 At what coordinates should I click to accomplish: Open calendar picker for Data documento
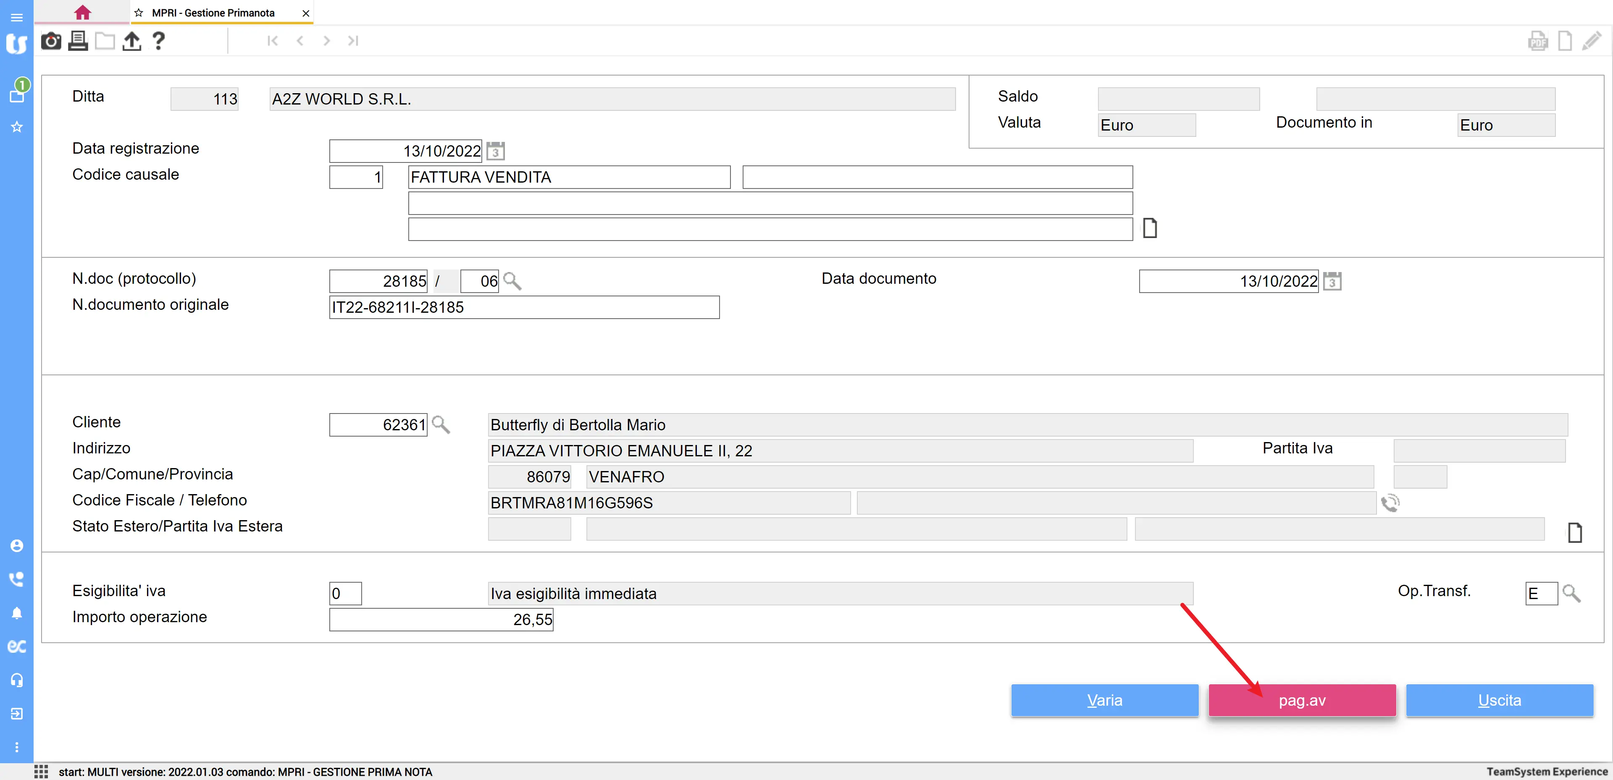pos(1332,281)
